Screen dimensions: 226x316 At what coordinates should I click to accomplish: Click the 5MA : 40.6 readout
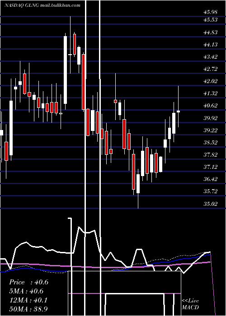coord(26,291)
